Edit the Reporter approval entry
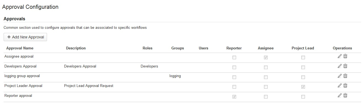The image size is (363, 107). [x=340, y=95]
